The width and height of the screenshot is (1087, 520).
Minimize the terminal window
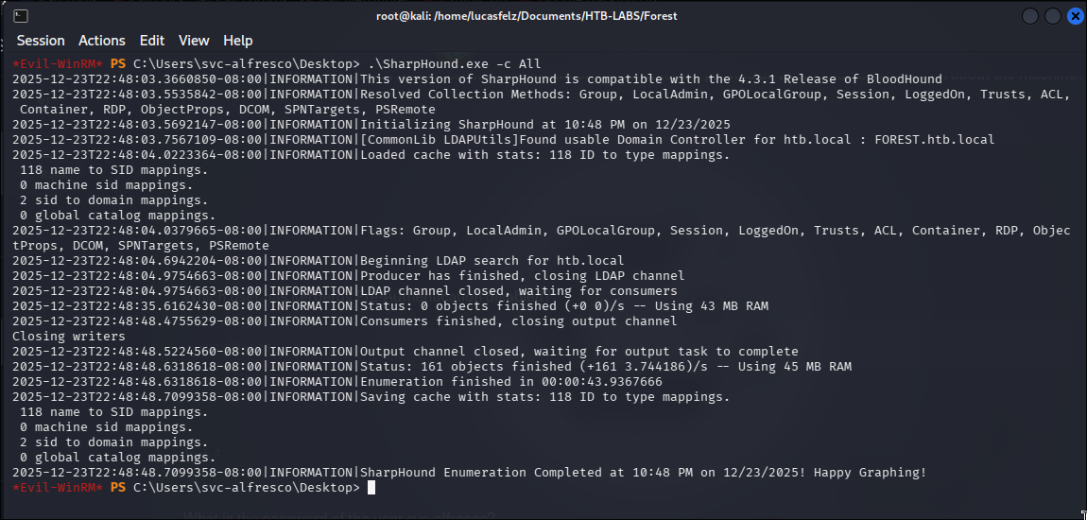[1031, 16]
